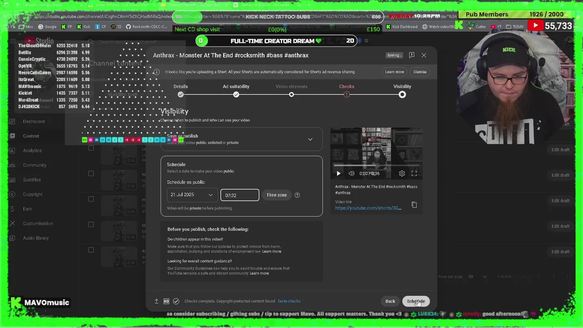Click the 07:32 schedule time field
Screen dimensions: 583x328
click(240, 195)
